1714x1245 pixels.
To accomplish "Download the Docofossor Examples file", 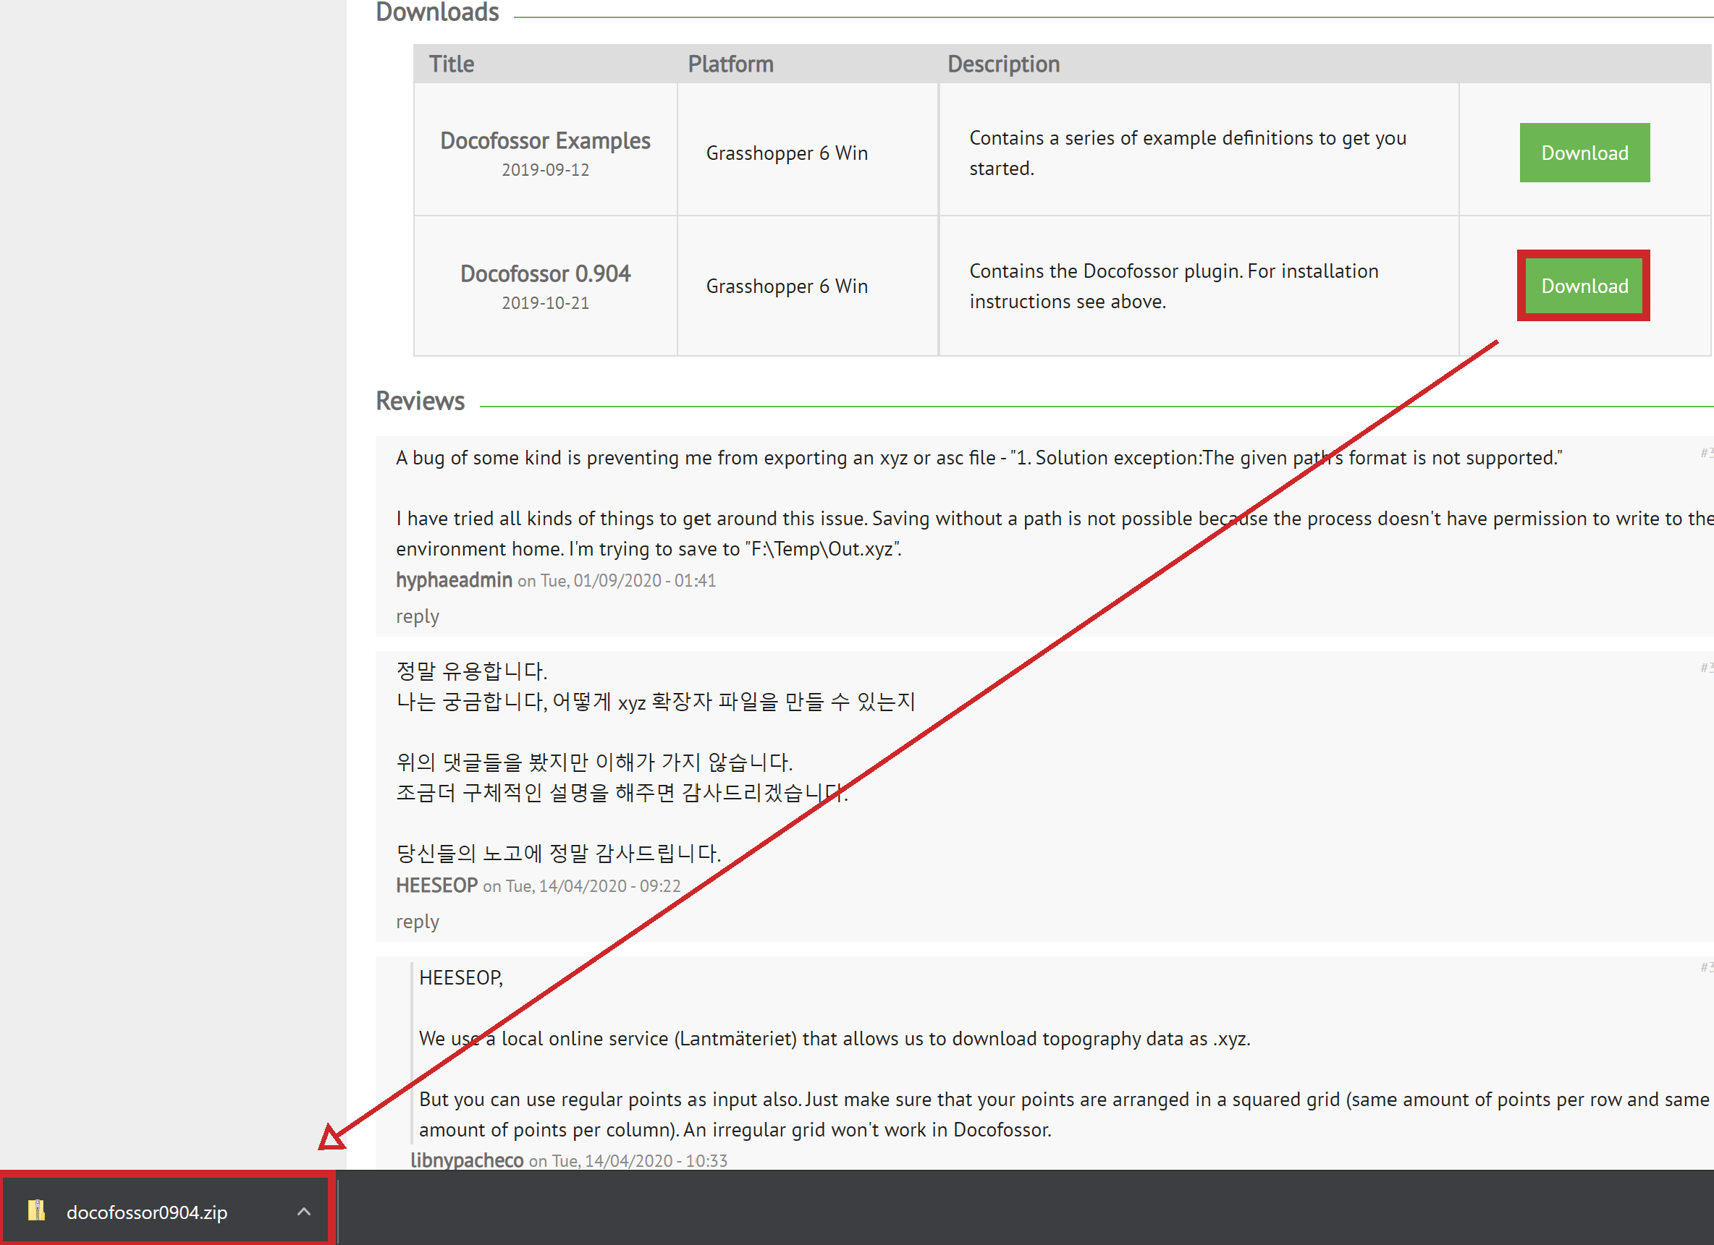I will [1584, 153].
